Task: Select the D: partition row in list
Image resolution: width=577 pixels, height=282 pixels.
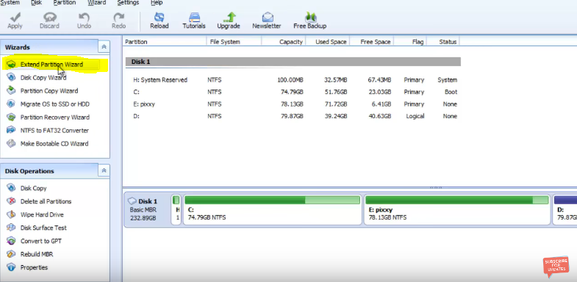Action: point(293,116)
